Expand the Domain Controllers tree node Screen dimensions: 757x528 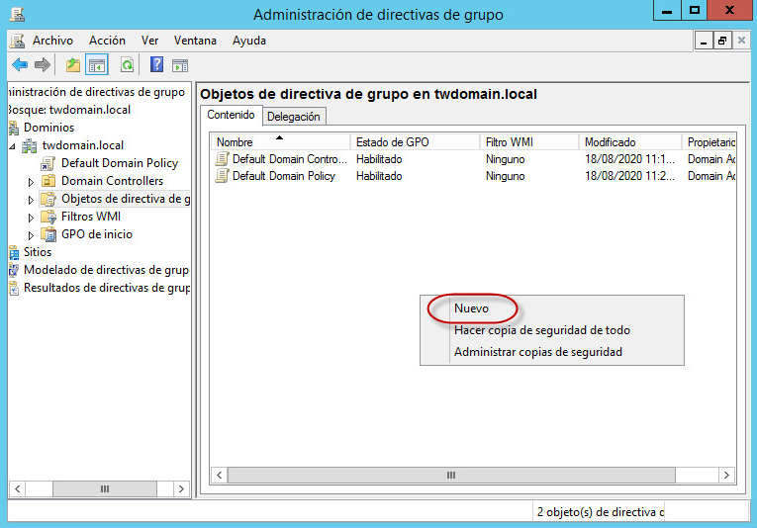[x=31, y=182]
